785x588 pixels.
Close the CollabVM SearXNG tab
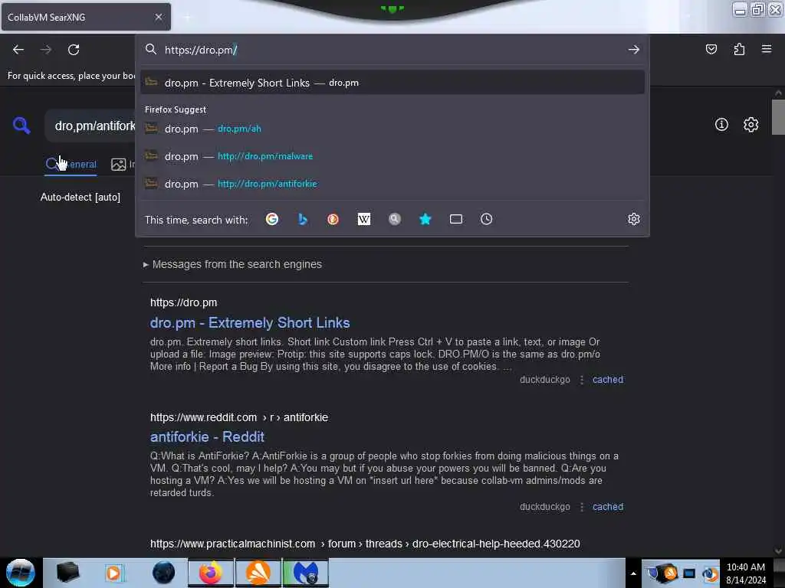point(159,17)
